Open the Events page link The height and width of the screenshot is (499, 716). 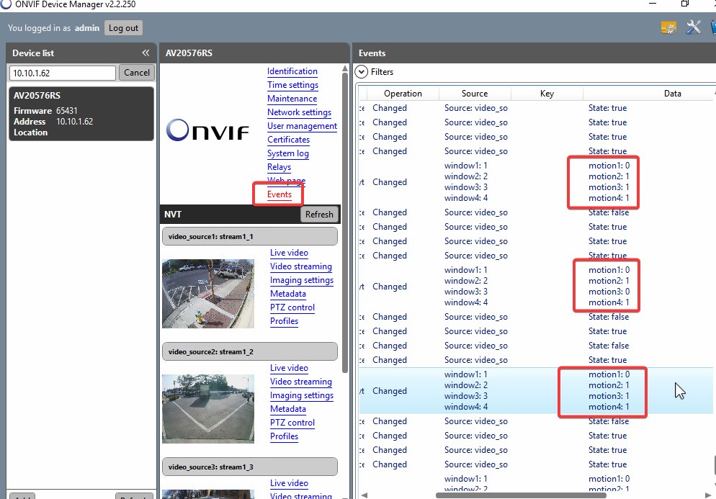[x=279, y=194]
